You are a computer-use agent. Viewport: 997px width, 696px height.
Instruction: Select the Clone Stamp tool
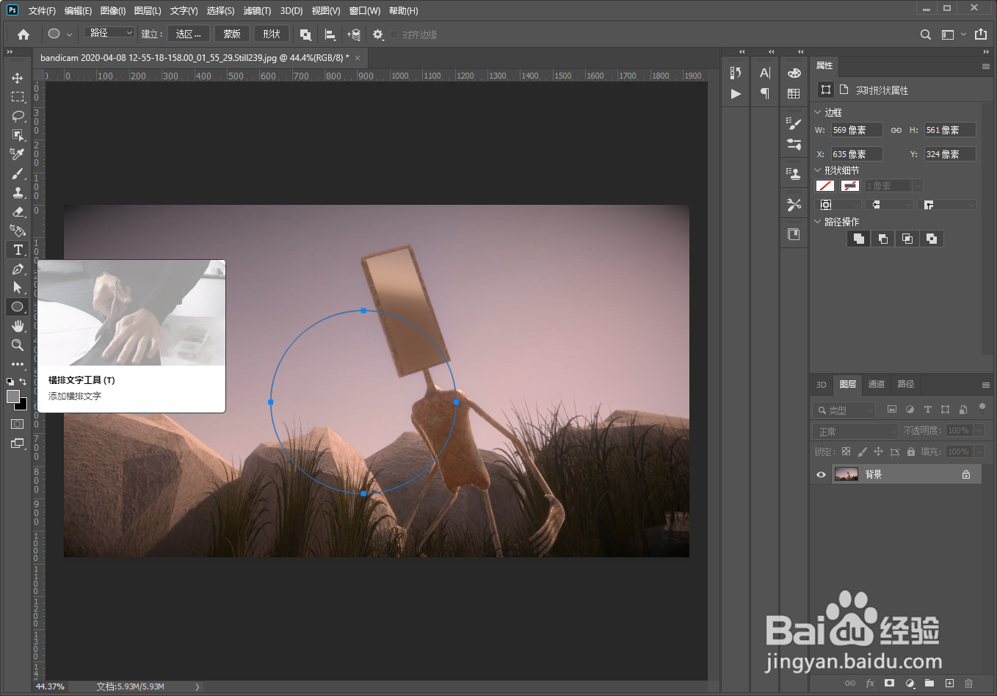pyautogui.click(x=18, y=192)
